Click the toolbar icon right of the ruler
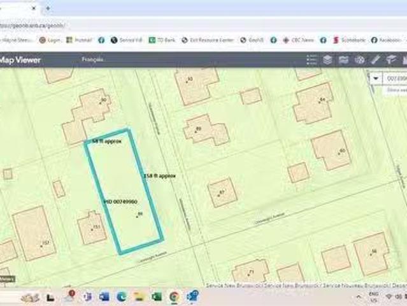Image resolution: width=407 pixels, height=306 pixels. pyautogui.click(x=390, y=60)
